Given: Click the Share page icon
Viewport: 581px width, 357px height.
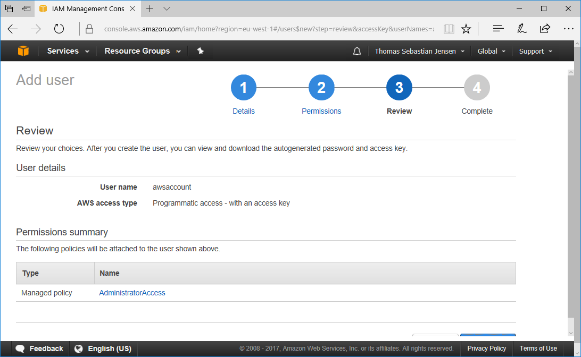Looking at the screenshot, I should pyautogui.click(x=545, y=29).
